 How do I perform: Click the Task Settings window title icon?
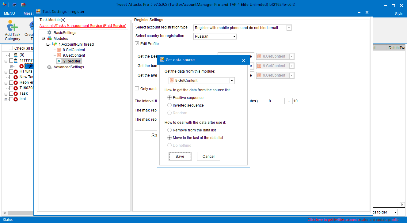(38, 11)
